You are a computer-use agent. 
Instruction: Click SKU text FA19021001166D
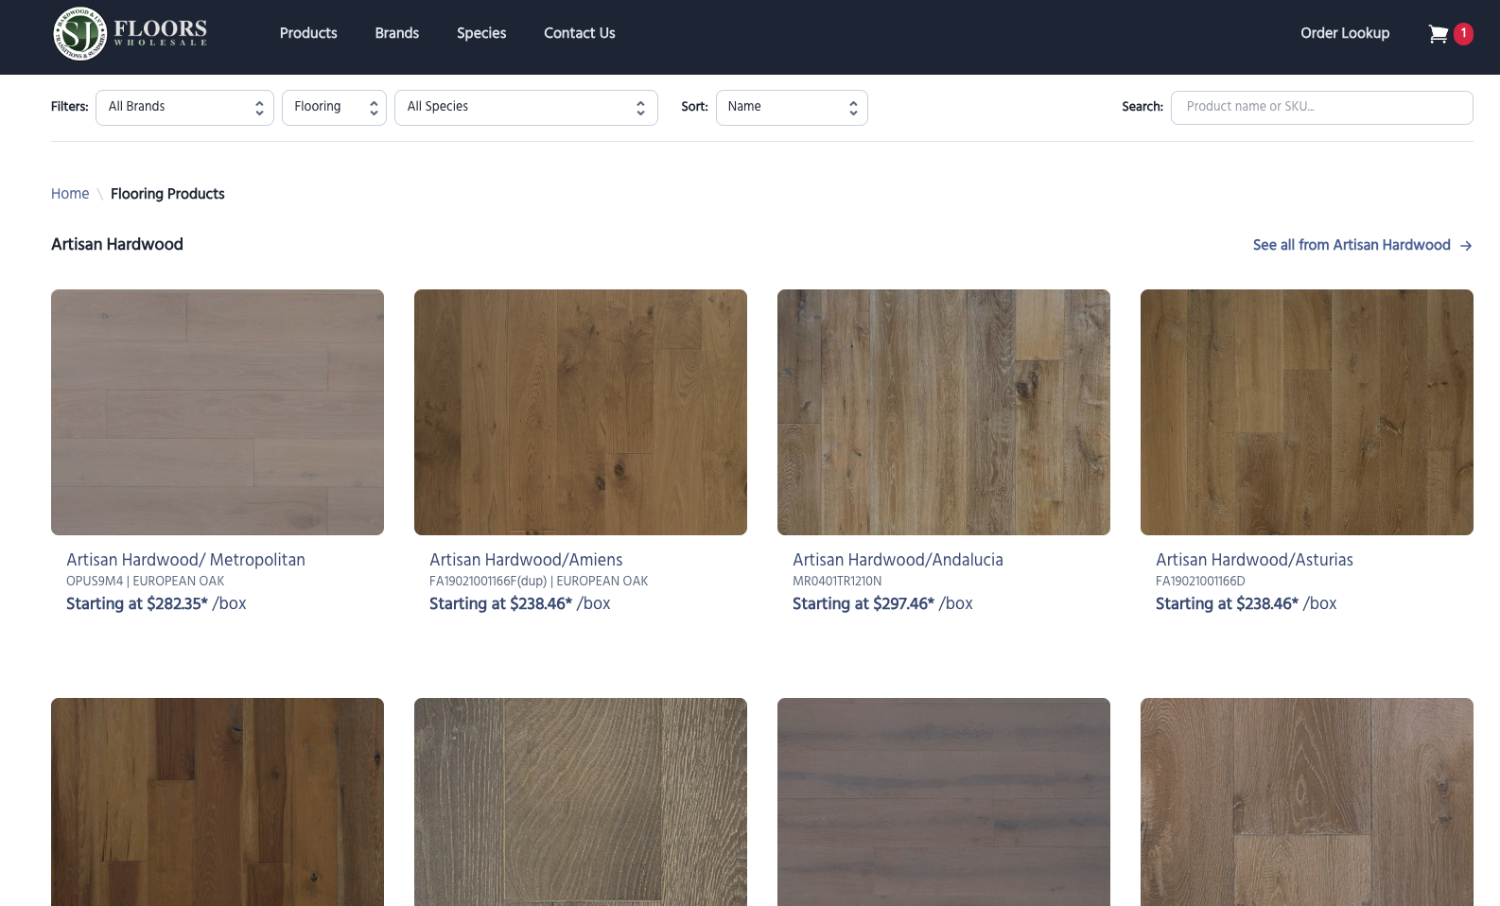(1200, 582)
